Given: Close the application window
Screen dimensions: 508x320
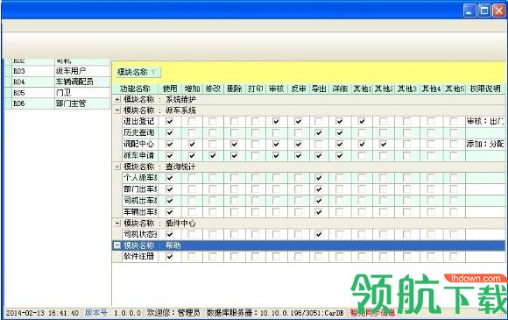Looking at the screenshot, I should click(498, 11).
